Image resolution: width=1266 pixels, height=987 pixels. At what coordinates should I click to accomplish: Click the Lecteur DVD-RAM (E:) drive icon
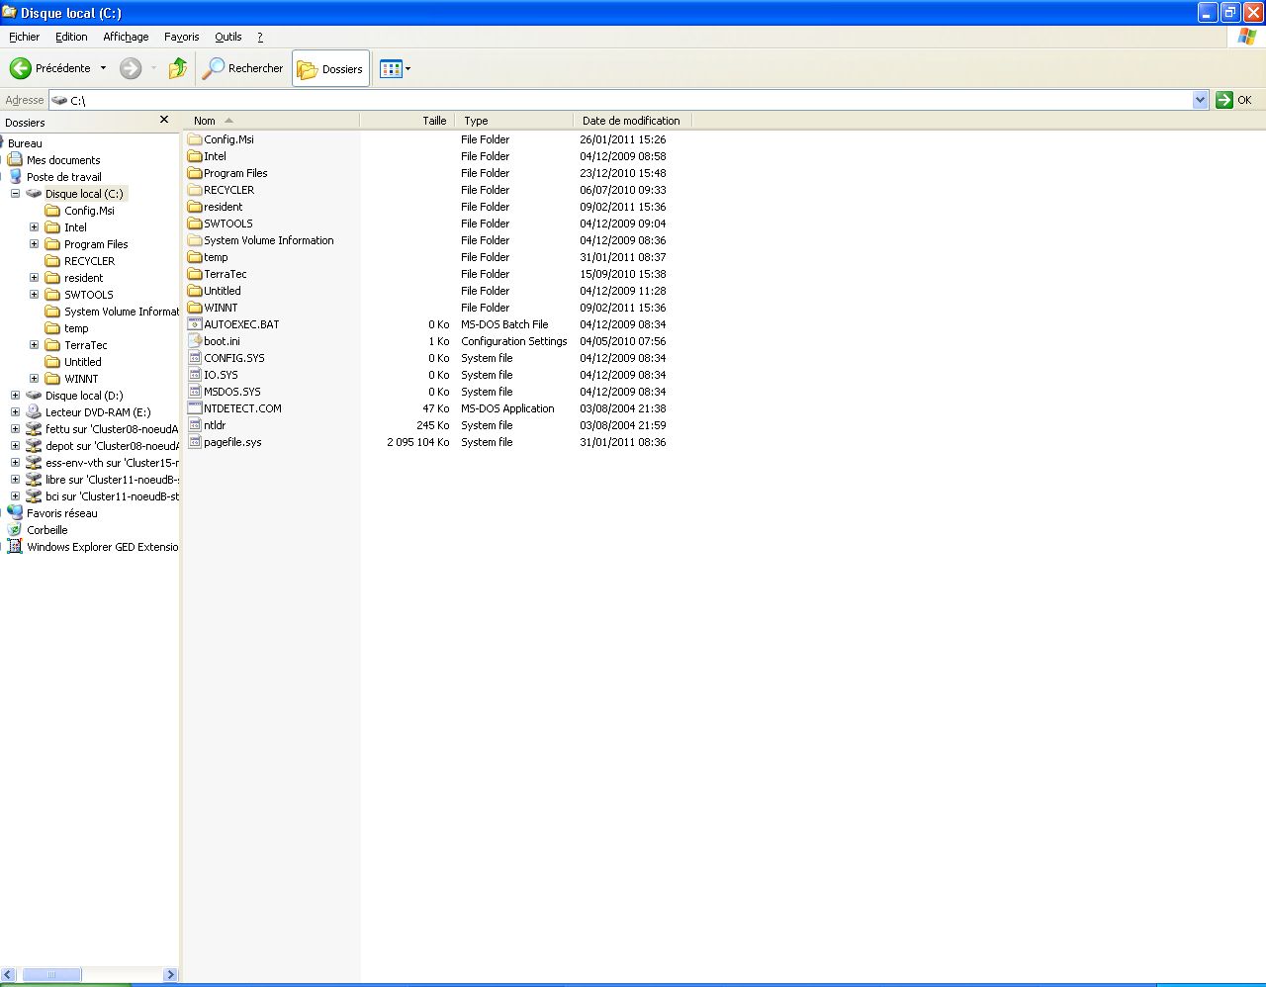[34, 412]
